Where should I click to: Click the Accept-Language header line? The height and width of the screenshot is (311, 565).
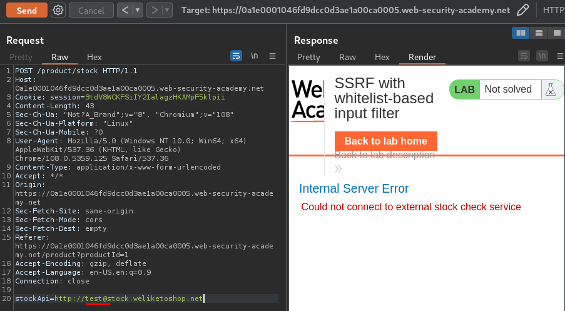click(83, 272)
